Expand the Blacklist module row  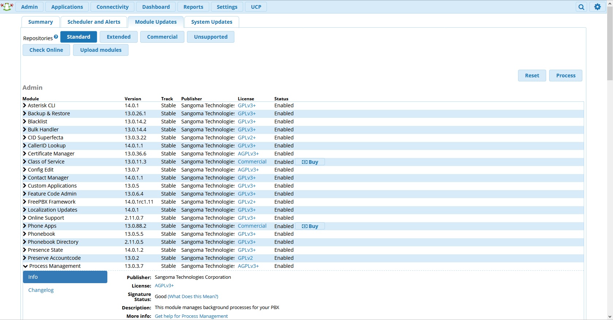(x=25, y=122)
